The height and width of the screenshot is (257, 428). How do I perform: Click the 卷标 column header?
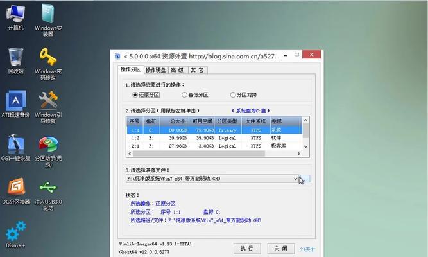tap(286, 121)
